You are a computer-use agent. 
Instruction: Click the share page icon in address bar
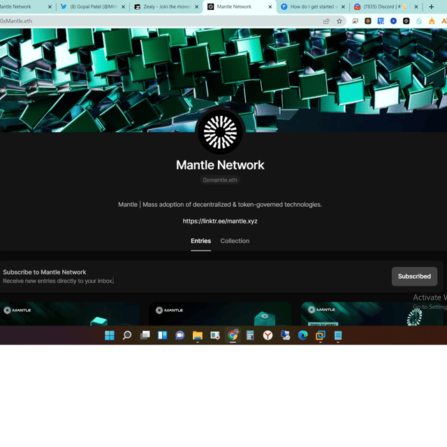pyautogui.click(x=326, y=21)
